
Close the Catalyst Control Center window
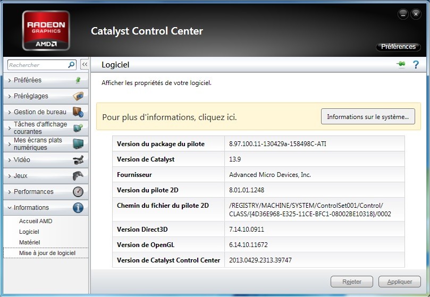416,14
